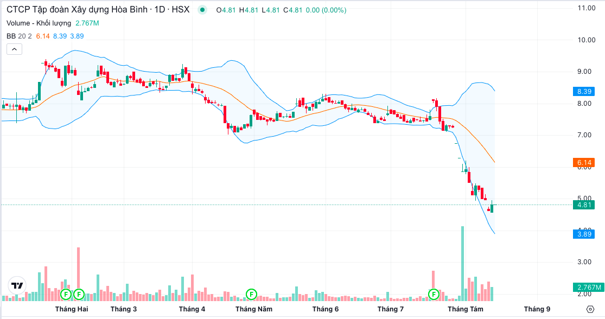Click the blue 8.39 price-axis tag
The width and height of the screenshot is (605, 319).
coord(584,92)
